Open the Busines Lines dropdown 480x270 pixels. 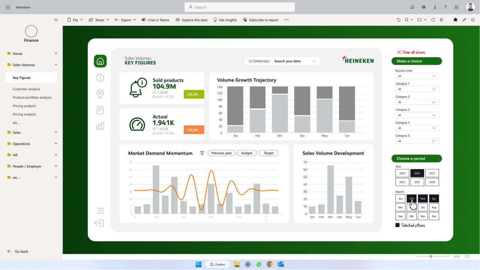click(417, 76)
